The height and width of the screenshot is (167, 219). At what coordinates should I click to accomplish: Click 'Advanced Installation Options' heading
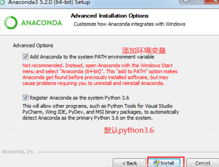pos(110,16)
